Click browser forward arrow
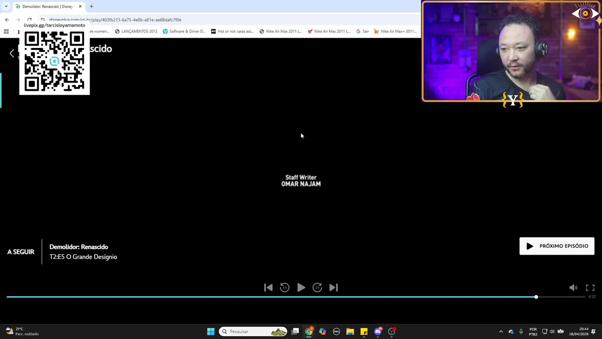Viewport: 602px width, 339px height. pos(18,20)
